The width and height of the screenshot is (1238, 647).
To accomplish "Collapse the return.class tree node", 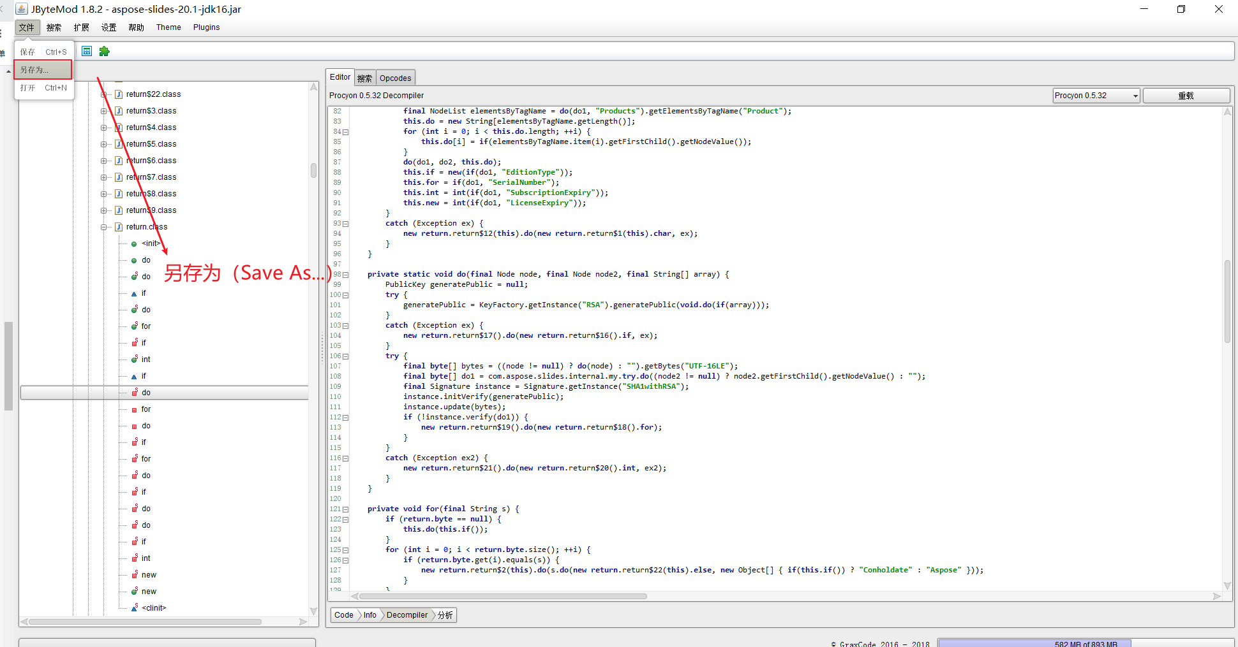I will [x=103, y=227].
